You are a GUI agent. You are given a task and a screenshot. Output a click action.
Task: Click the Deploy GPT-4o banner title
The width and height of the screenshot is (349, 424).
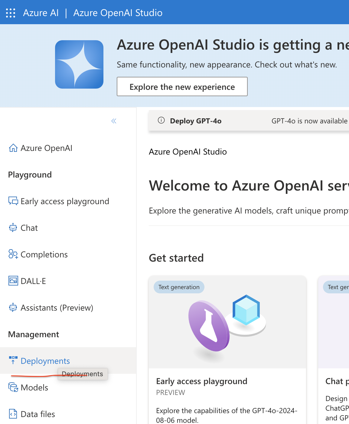point(196,121)
